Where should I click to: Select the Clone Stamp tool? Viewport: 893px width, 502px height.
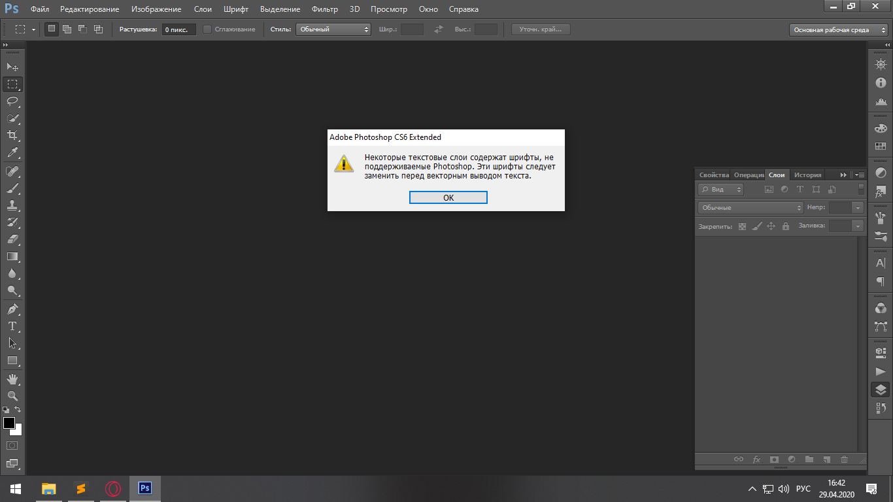(x=12, y=205)
